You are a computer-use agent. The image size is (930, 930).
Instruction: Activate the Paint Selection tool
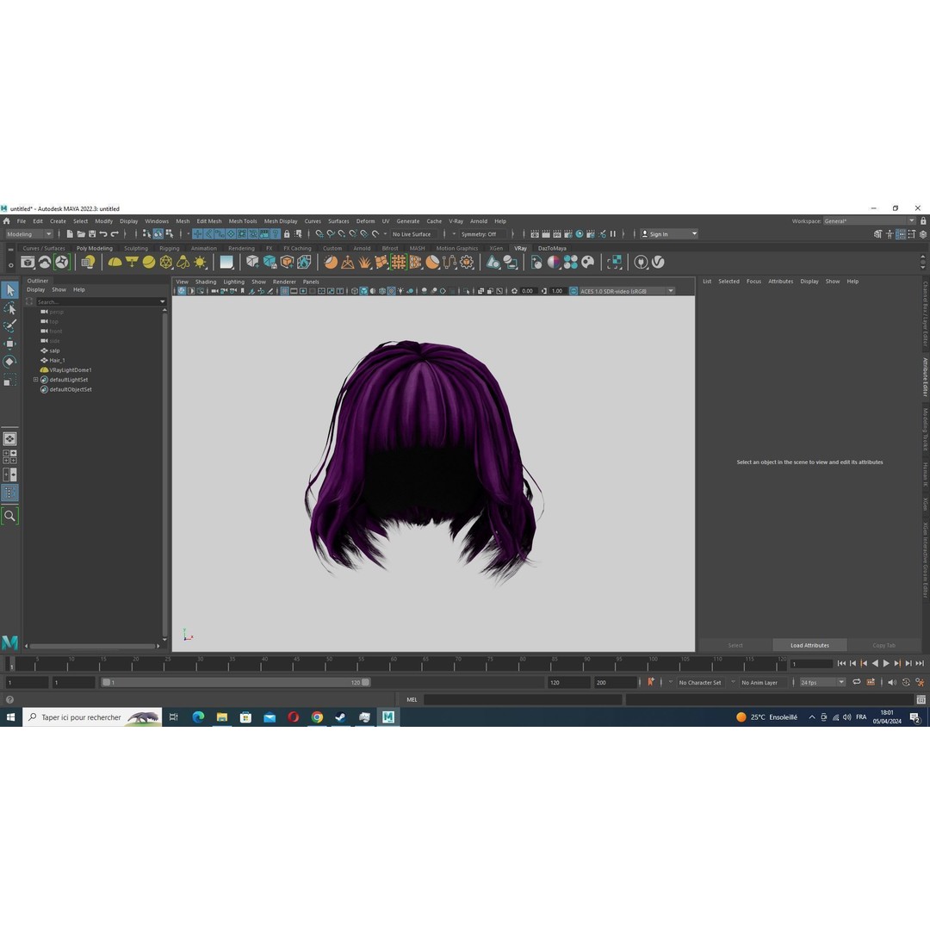click(x=9, y=325)
